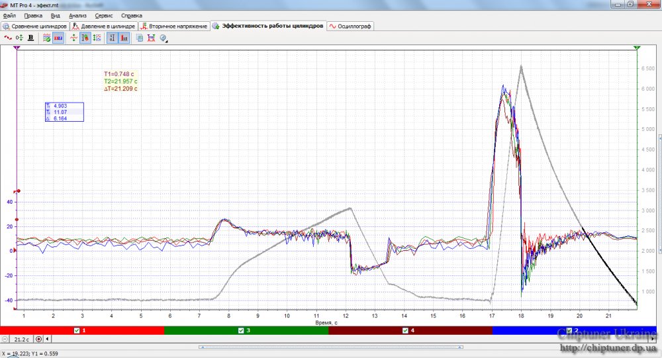
Task: Click the upper red level marker on the left axis
Action: (17, 191)
